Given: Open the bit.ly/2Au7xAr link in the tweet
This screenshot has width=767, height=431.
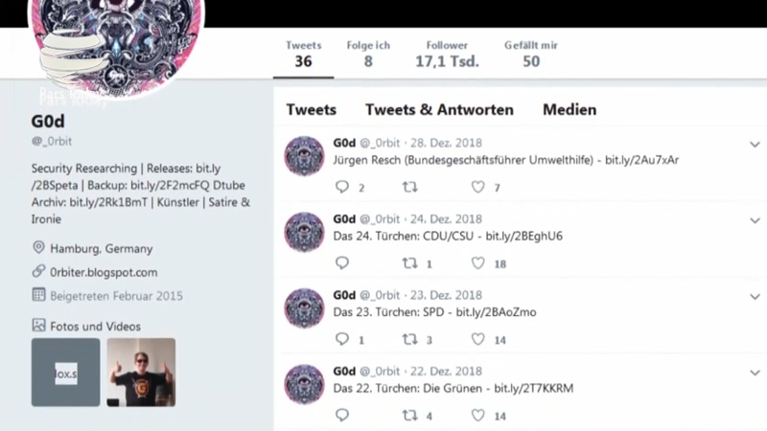Looking at the screenshot, I should point(641,160).
